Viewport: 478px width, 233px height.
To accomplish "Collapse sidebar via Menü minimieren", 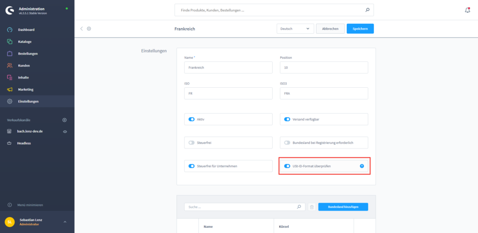I will pos(30,205).
